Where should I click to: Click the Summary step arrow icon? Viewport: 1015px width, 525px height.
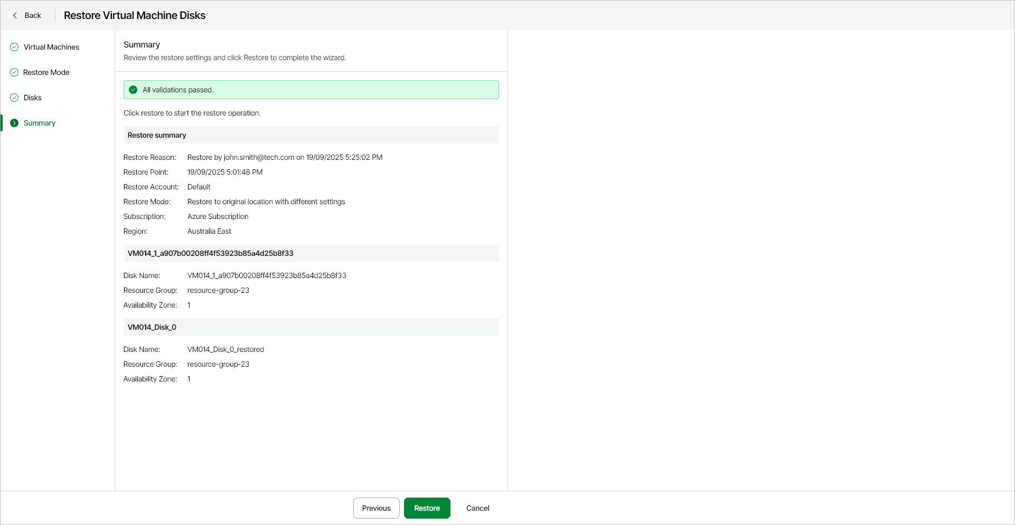pyautogui.click(x=14, y=123)
